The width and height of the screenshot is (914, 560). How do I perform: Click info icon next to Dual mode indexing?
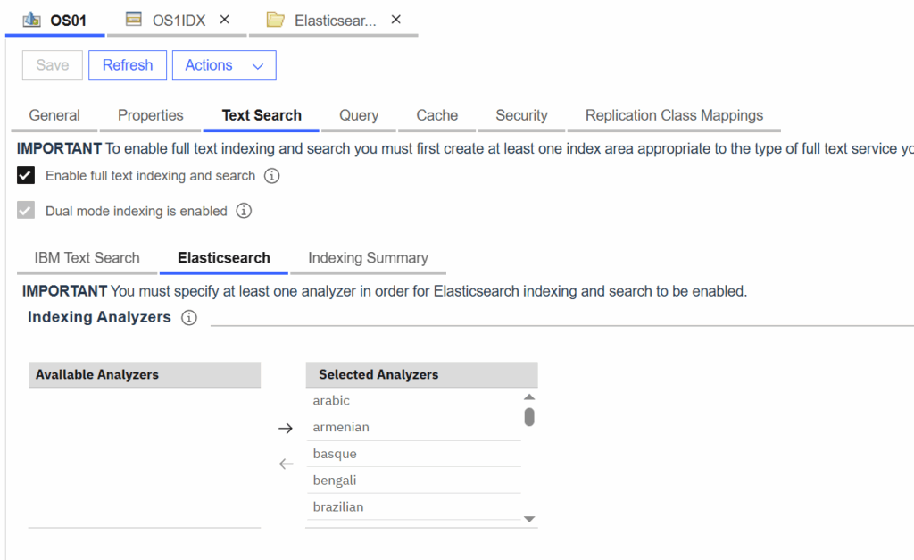(x=244, y=212)
